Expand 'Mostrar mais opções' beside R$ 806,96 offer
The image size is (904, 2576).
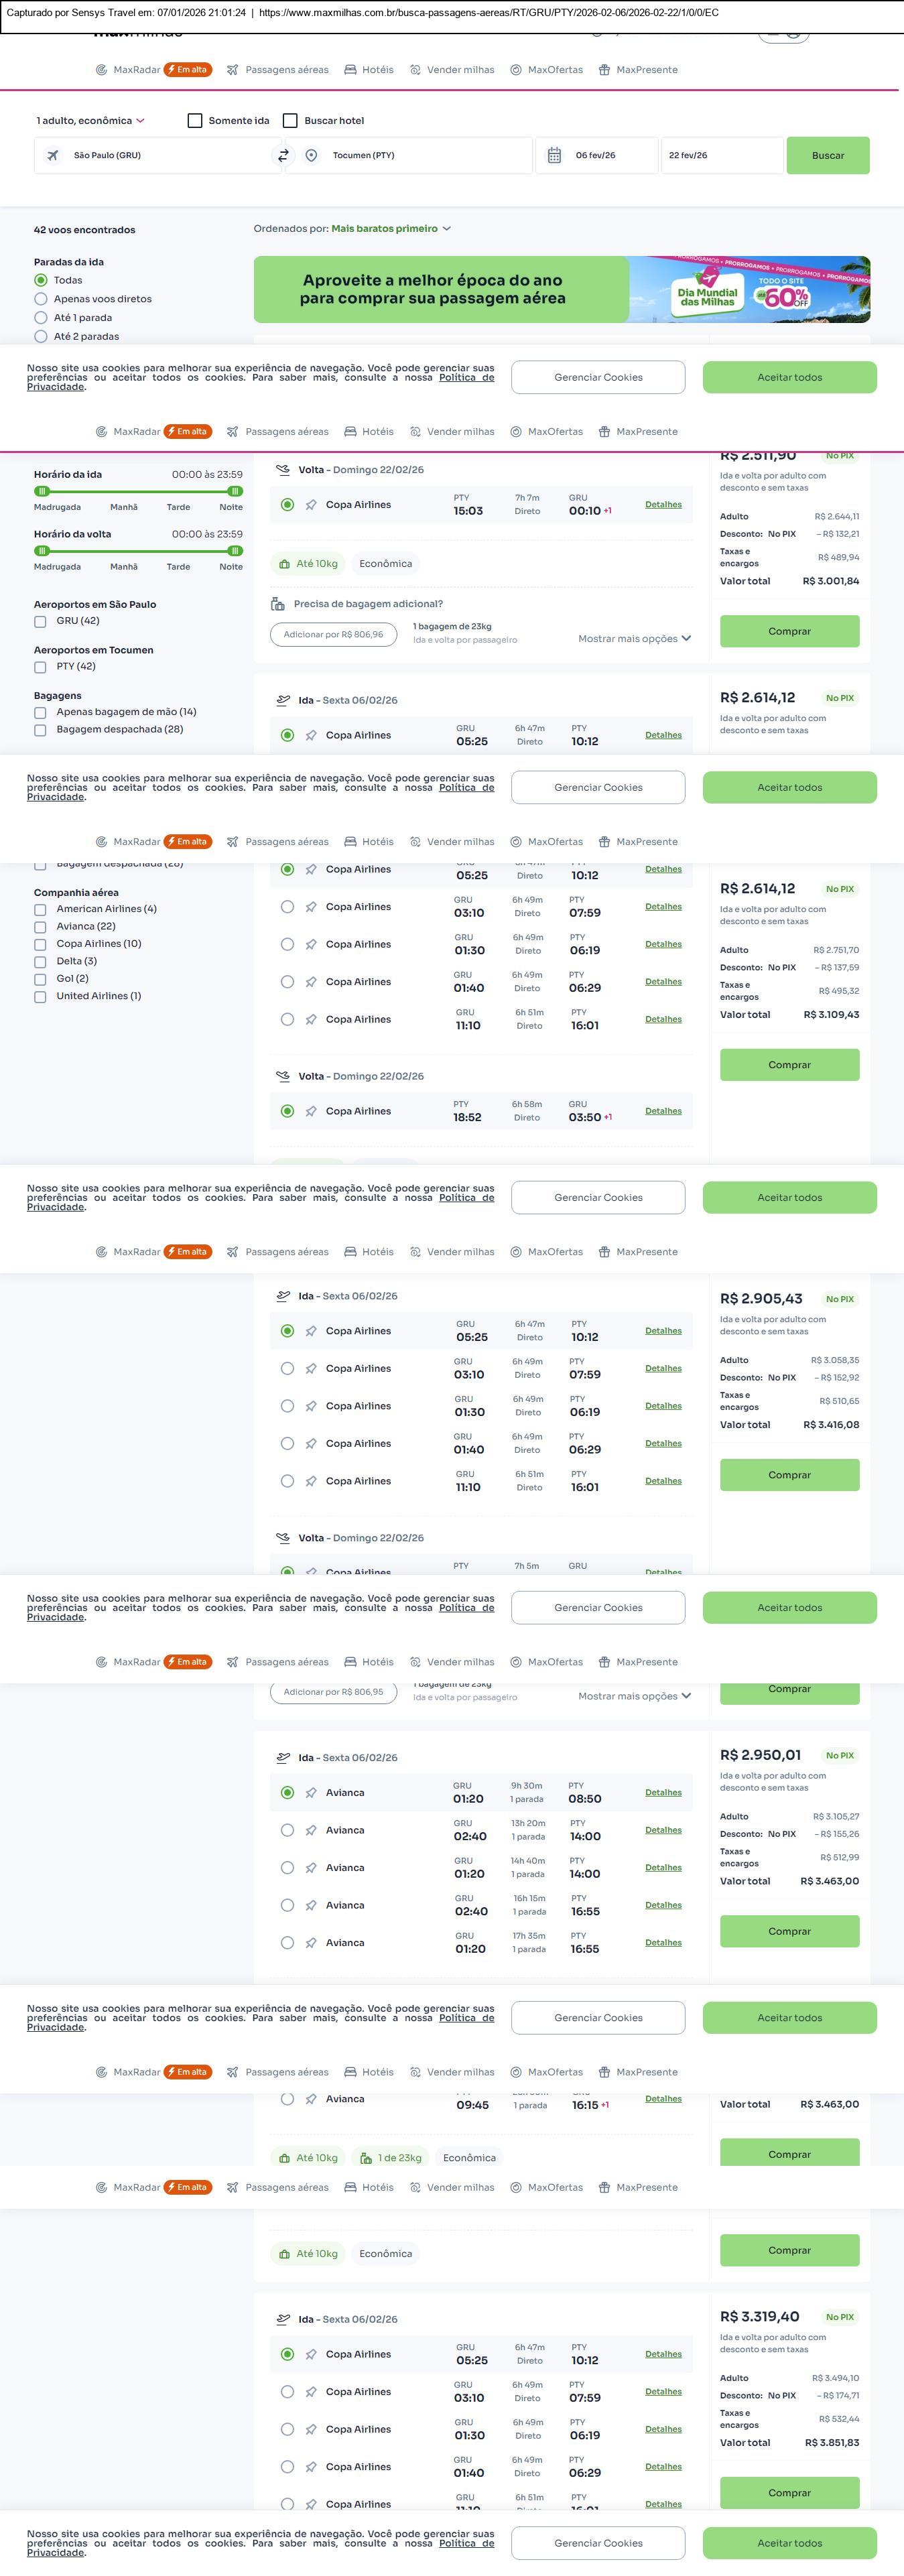[x=634, y=639]
